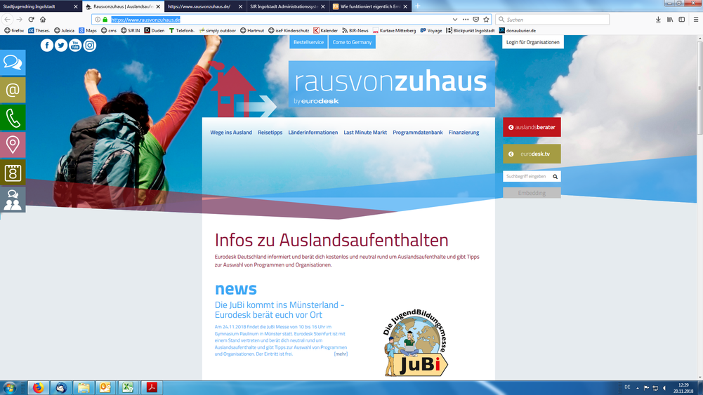Expand the page actions three-dot menu
703x395 pixels.
(x=466, y=20)
